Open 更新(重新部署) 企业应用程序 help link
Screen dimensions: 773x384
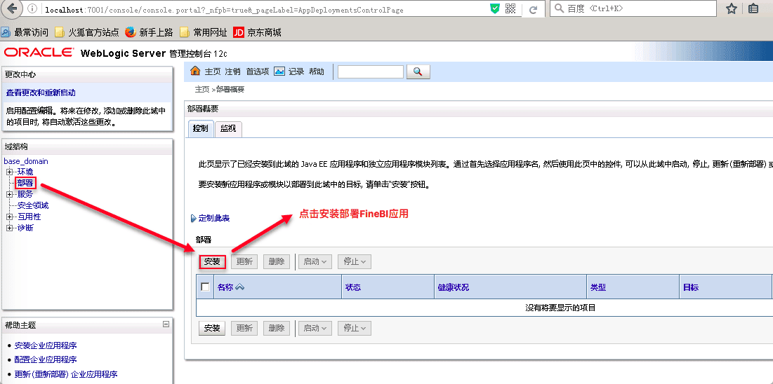(66, 374)
